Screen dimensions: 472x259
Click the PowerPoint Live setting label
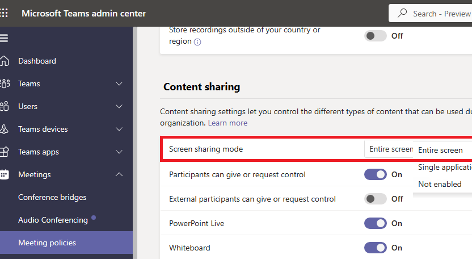(196, 223)
